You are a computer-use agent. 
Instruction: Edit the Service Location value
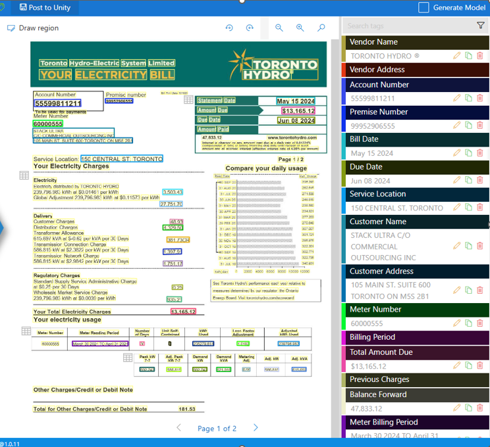click(x=457, y=207)
